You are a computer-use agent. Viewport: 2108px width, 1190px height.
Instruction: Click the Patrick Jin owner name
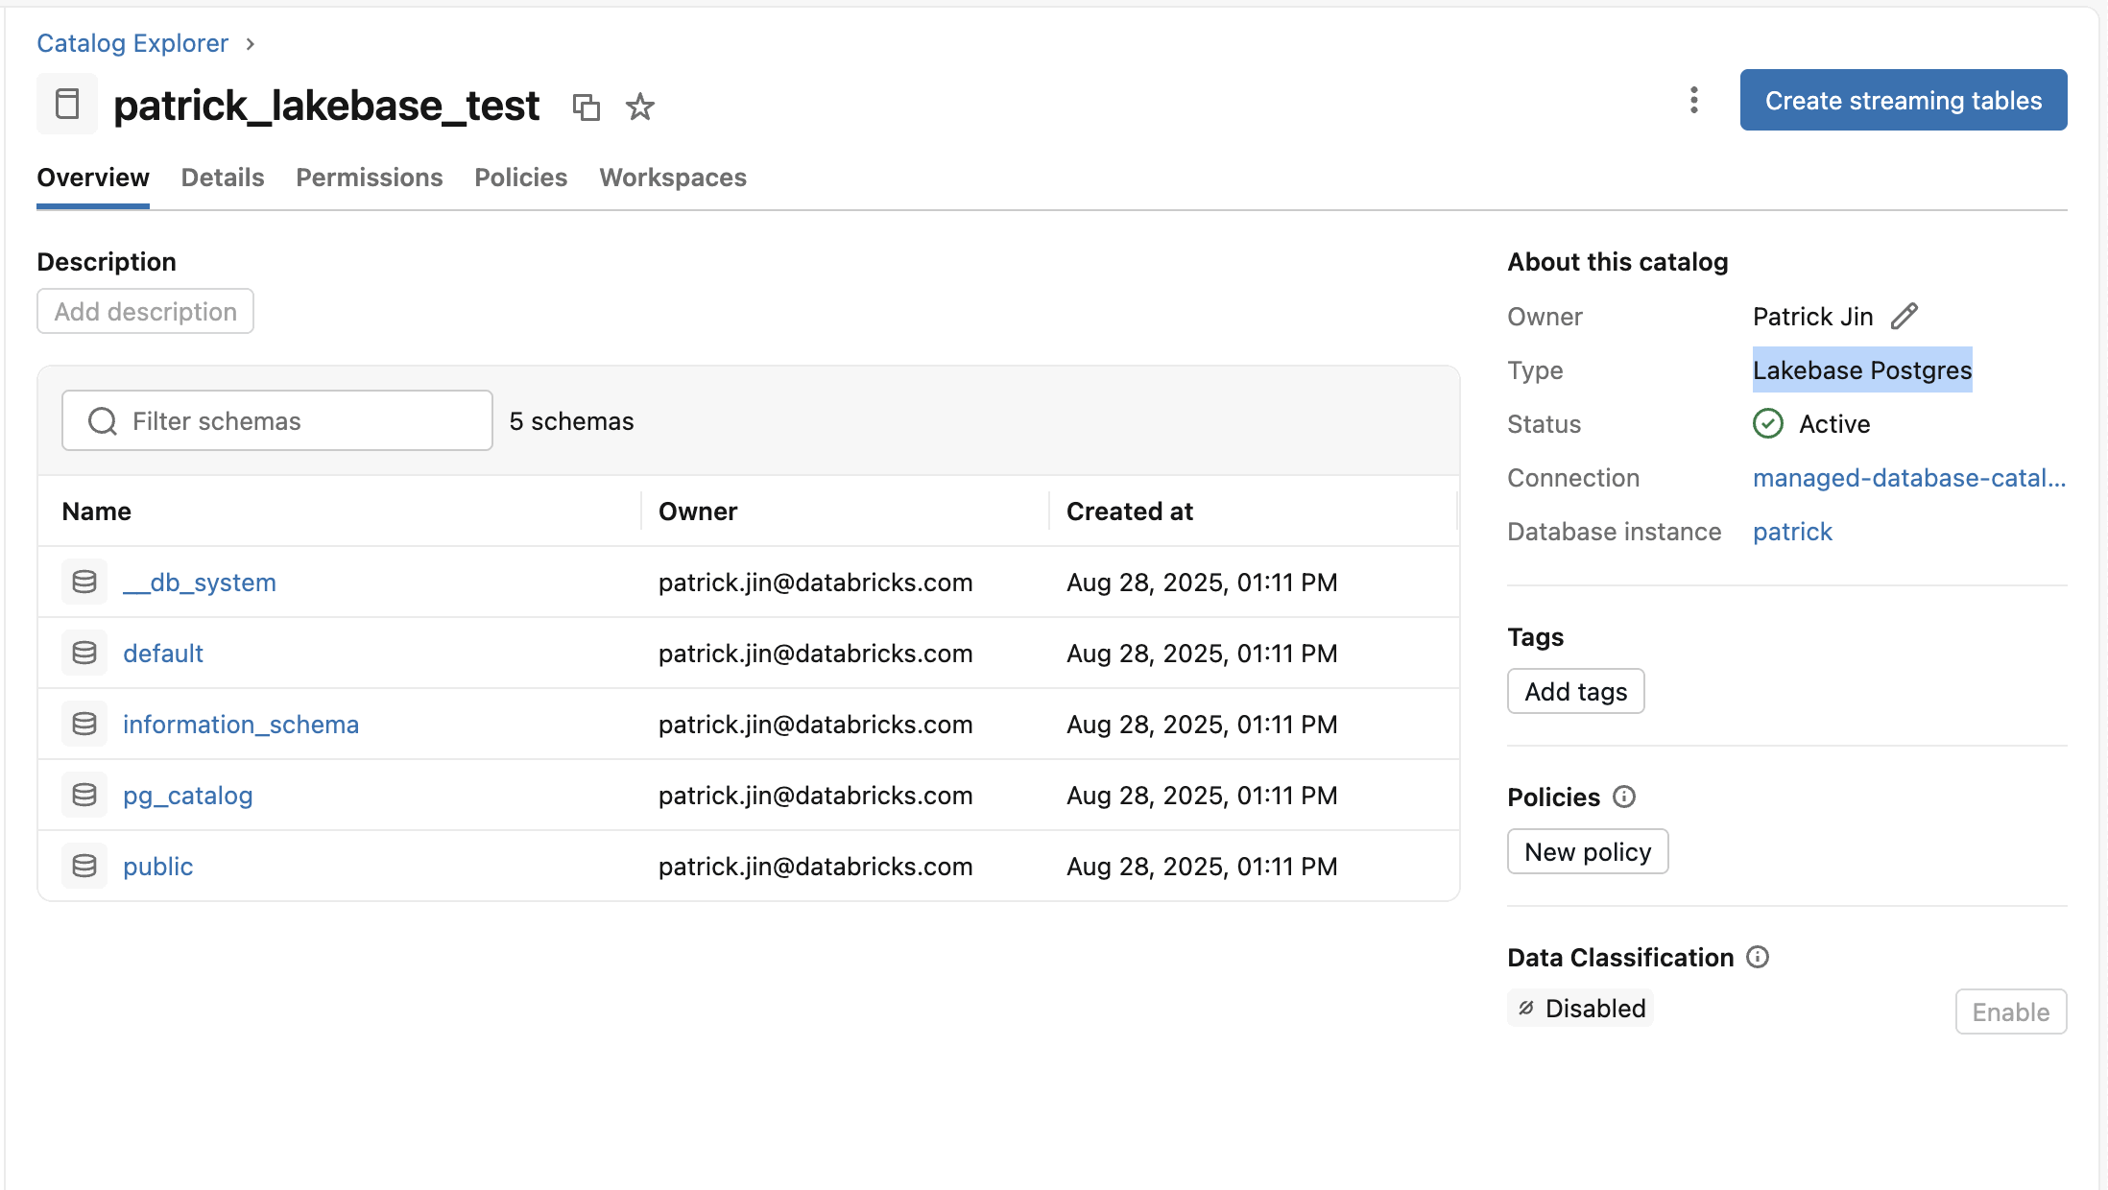pyautogui.click(x=1813, y=316)
